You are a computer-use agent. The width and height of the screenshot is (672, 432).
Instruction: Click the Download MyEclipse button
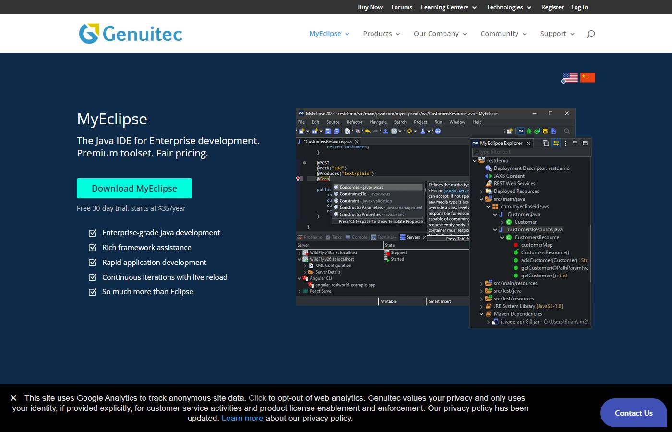click(134, 188)
